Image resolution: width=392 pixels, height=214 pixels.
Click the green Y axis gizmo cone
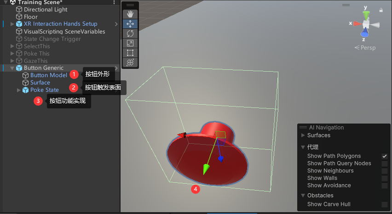(366, 14)
